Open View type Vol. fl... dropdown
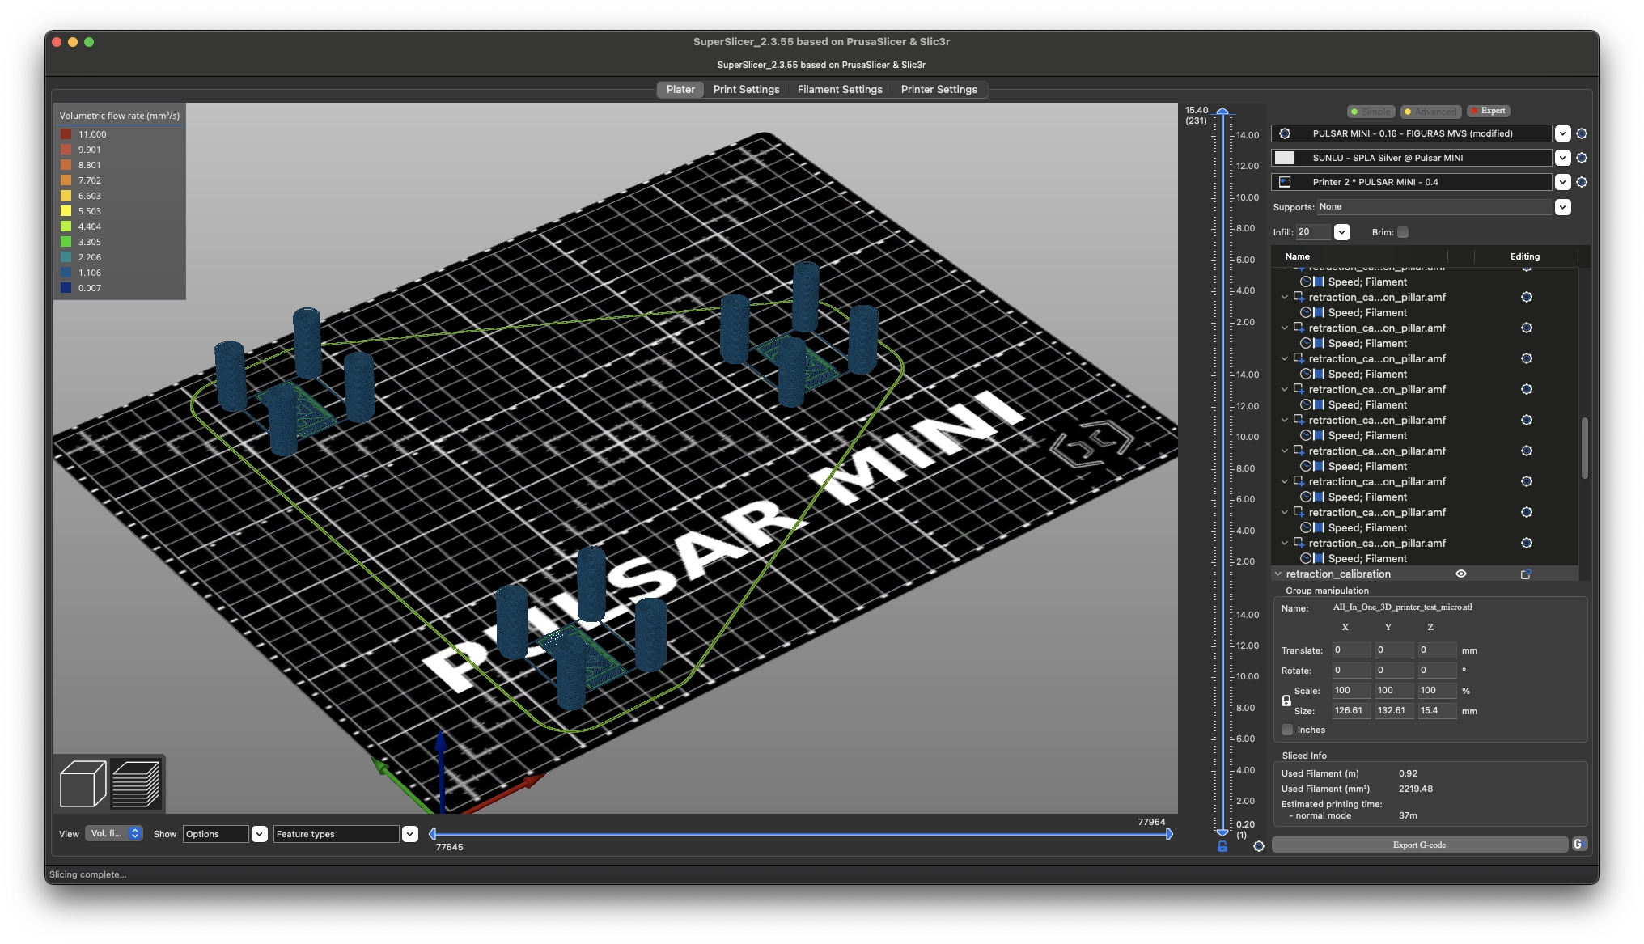Screen dimensions: 1644x944 [114, 833]
